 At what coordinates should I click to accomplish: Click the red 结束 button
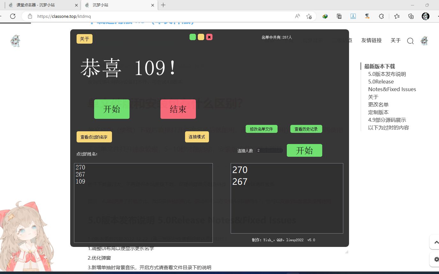[178, 109]
